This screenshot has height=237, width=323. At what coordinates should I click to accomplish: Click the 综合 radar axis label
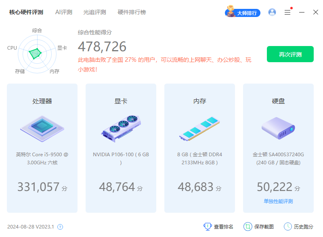pos(37,30)
